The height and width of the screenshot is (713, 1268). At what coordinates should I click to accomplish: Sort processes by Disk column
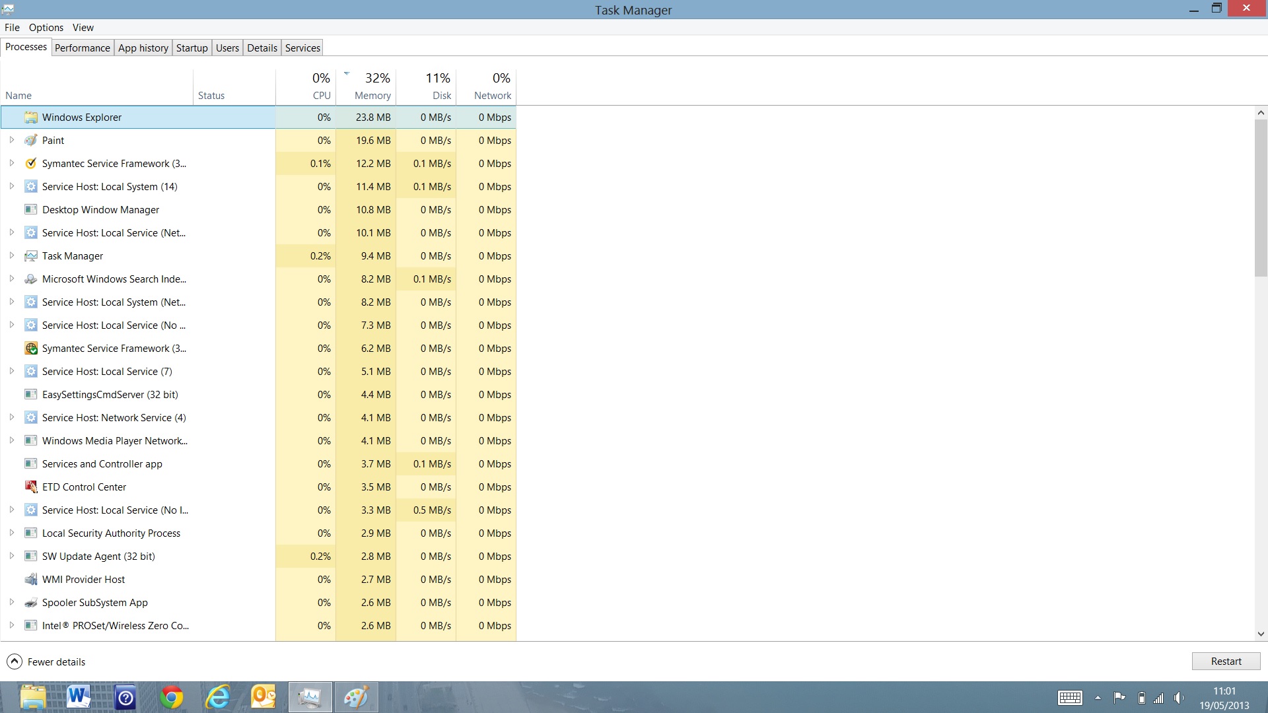pyautogui.click(x=426, y=86)
